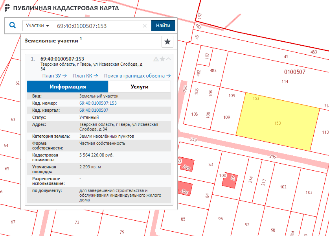Switch to the Услуги tab

[x=139, y=87]
